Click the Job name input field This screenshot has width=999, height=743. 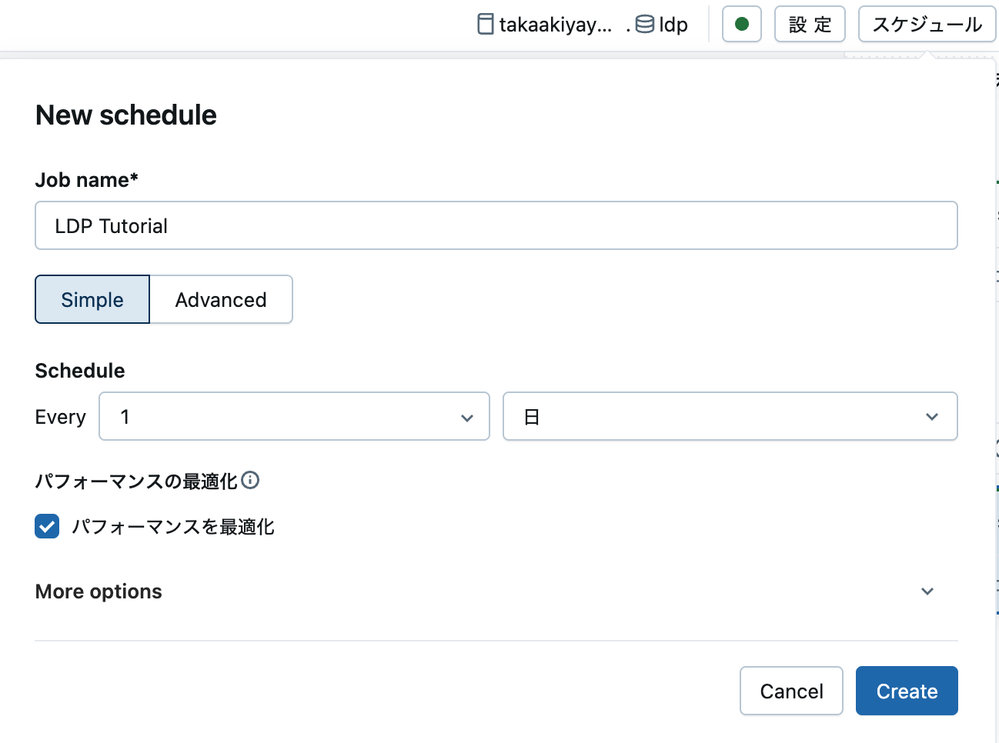coord(496,225)
